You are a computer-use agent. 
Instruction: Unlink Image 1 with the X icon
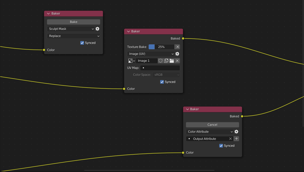(x=177, y=61)
